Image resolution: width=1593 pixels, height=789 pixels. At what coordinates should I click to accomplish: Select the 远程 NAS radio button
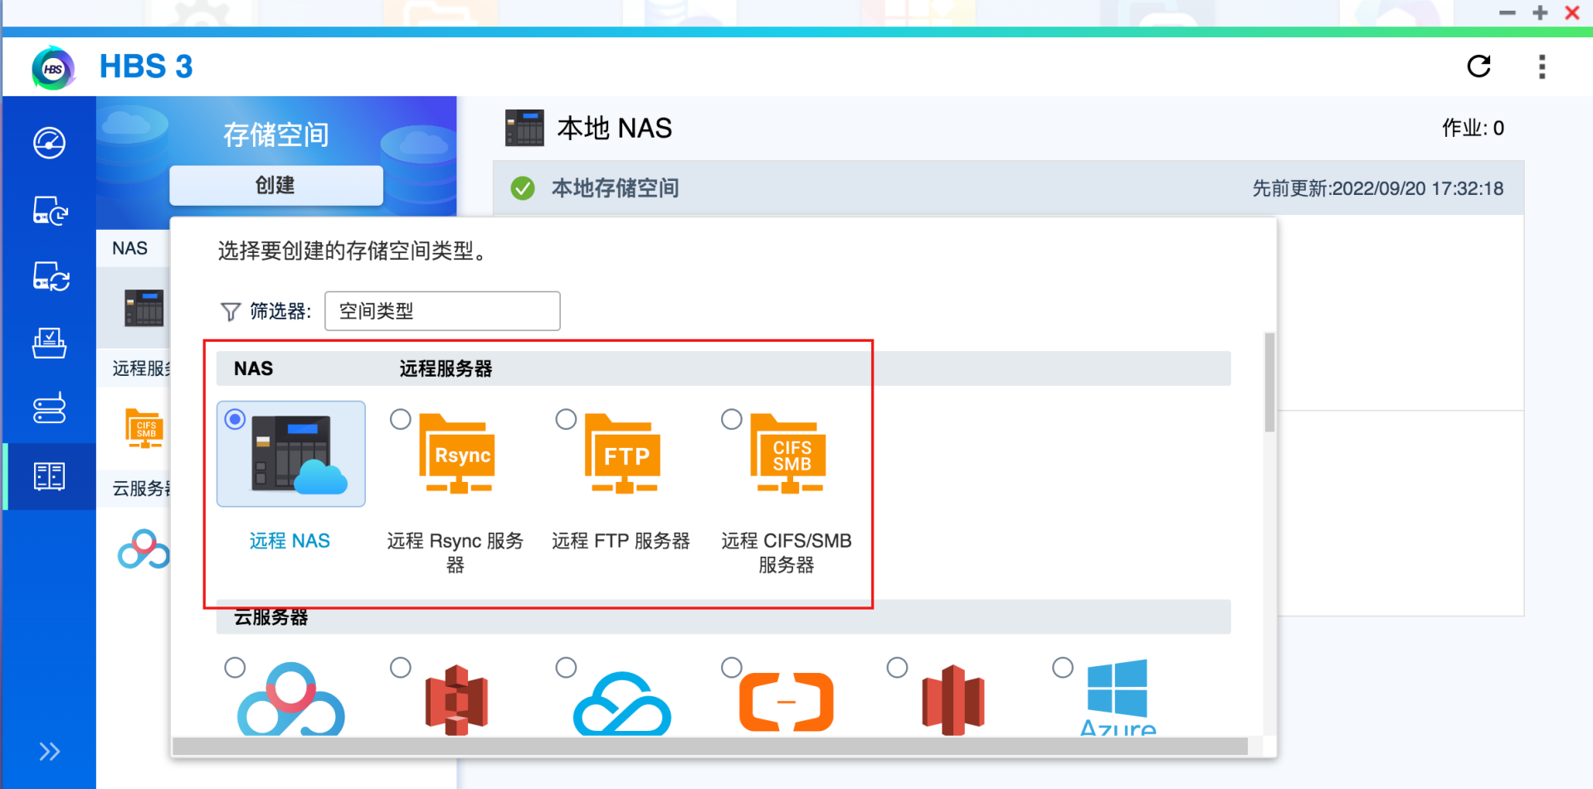(235, 420)
